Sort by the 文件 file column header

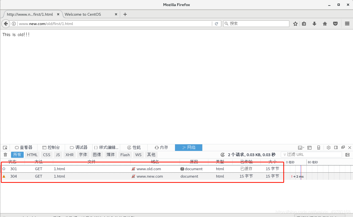tap(91, 162)
